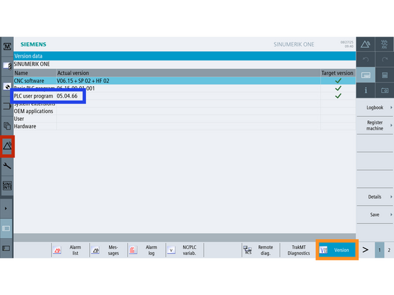Open the Messages softkey
The width and height of the screenshot is (394, 295).
coord(108,250)
